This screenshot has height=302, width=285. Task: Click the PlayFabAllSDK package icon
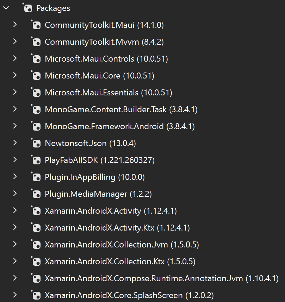pyautogui.click(x=36, y=160)
